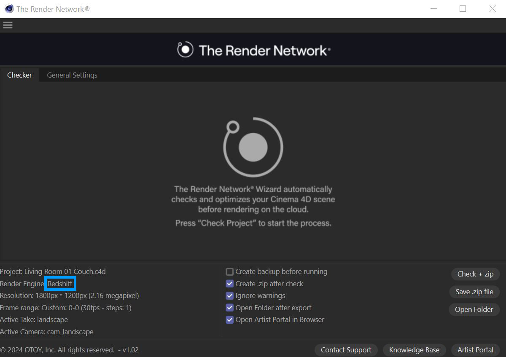Screen dimensions: 506x357
Task: Maximize the Render Network window
Action: point(463,9)
